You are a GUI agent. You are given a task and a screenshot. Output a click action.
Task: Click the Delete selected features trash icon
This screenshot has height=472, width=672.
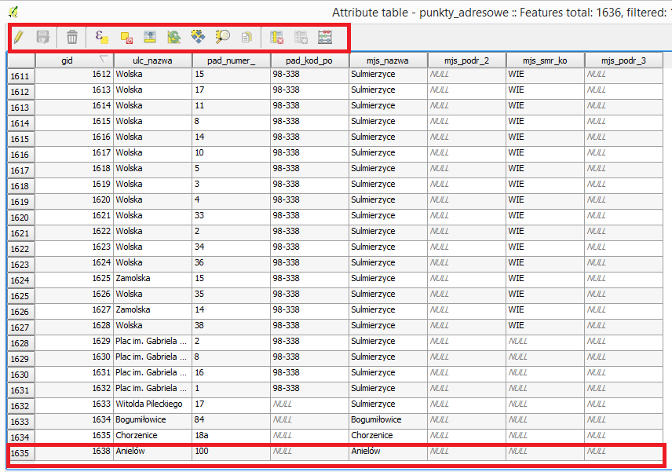point(72,37)
